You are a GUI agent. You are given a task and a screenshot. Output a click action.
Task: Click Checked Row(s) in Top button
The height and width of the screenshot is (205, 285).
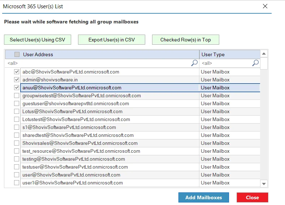(186, 40)
